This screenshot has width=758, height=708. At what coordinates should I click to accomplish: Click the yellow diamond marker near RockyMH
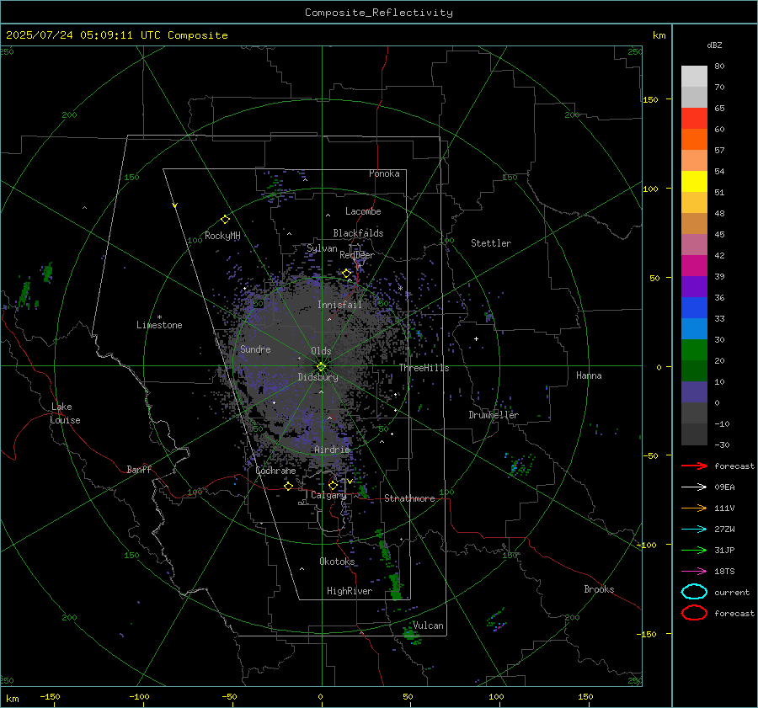click(x=225, y=220)
